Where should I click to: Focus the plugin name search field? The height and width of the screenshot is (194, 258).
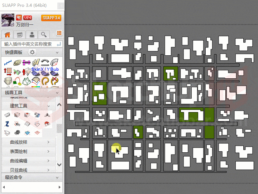pyautogui.click(x=29, y=44)
